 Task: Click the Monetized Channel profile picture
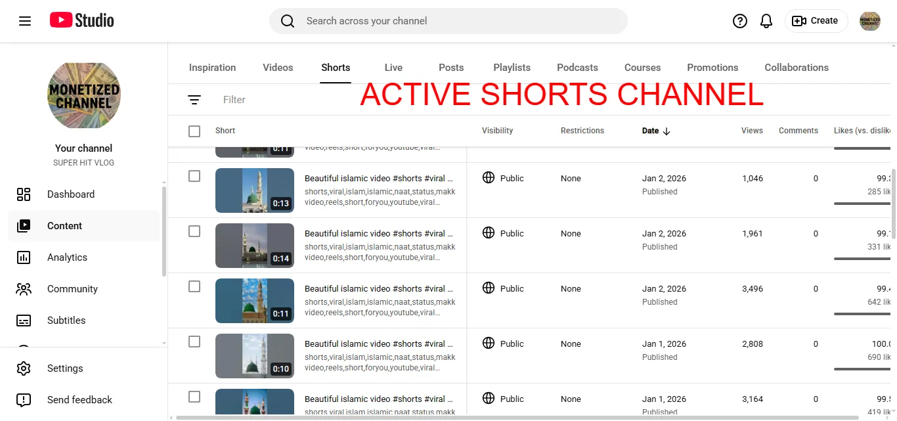[x=84, y=96]
